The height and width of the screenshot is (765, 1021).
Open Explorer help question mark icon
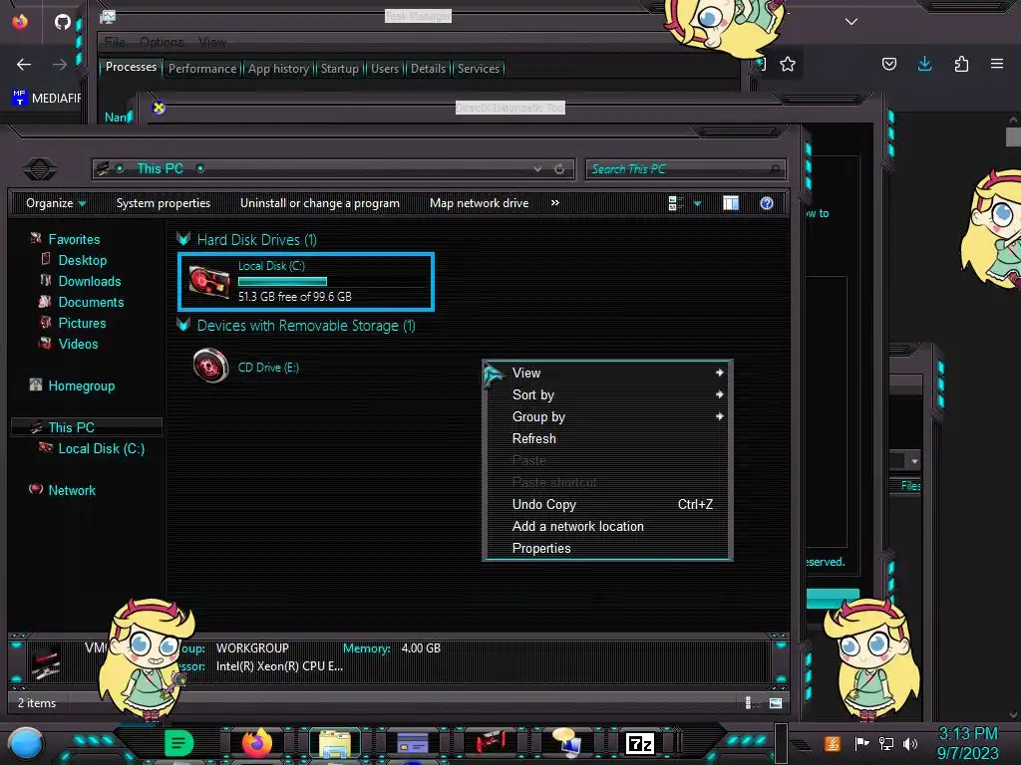[767, 203]
